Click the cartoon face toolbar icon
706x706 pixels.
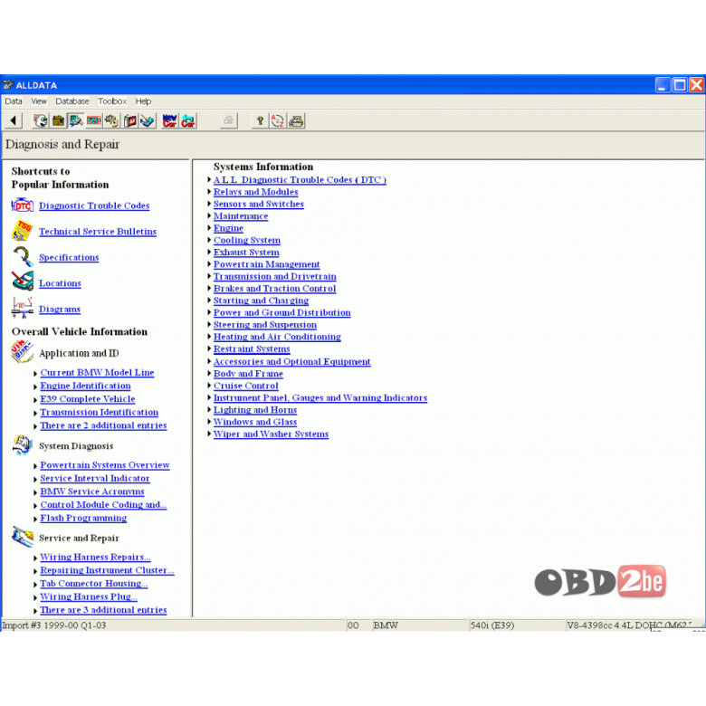tap(41, 120)
